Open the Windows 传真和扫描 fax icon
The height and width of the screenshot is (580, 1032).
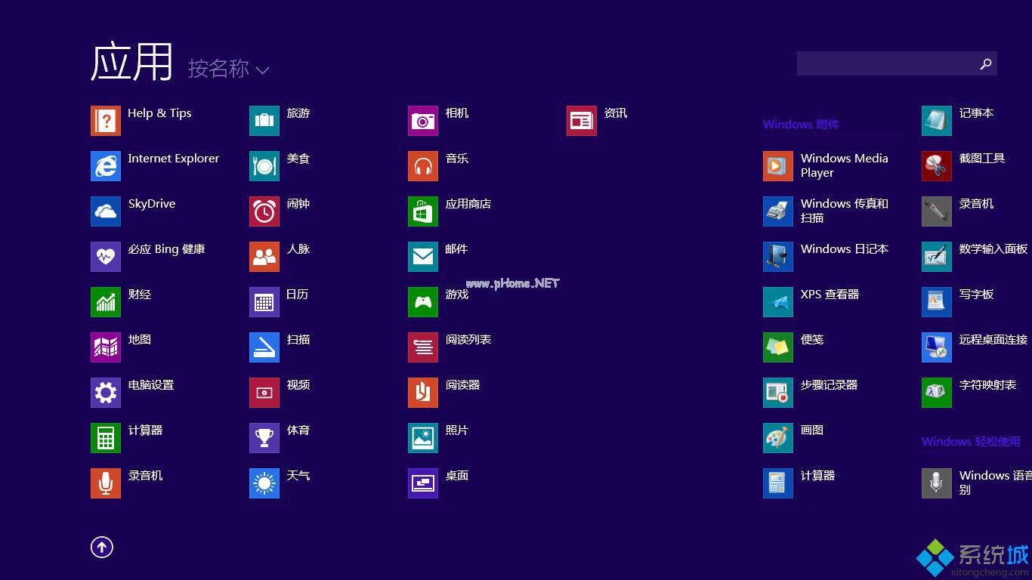point(778,211)
